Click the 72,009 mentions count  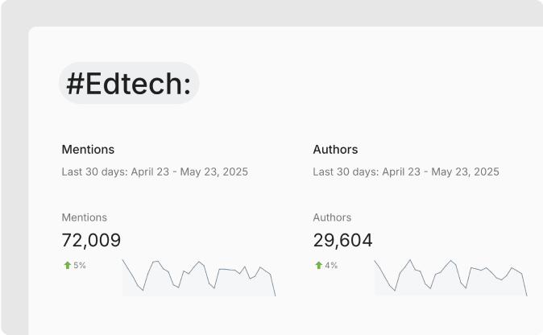91,240
